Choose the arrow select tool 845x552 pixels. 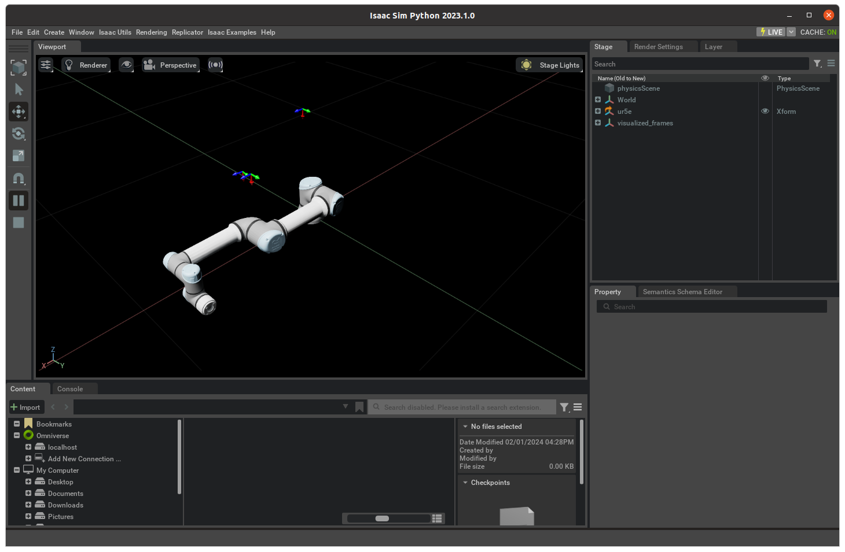coord(19,90)
